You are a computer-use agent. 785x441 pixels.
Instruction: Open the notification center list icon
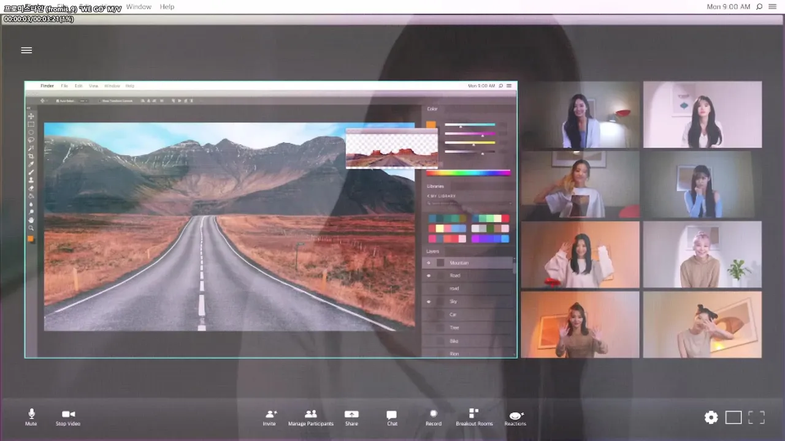tap(772, 7)
